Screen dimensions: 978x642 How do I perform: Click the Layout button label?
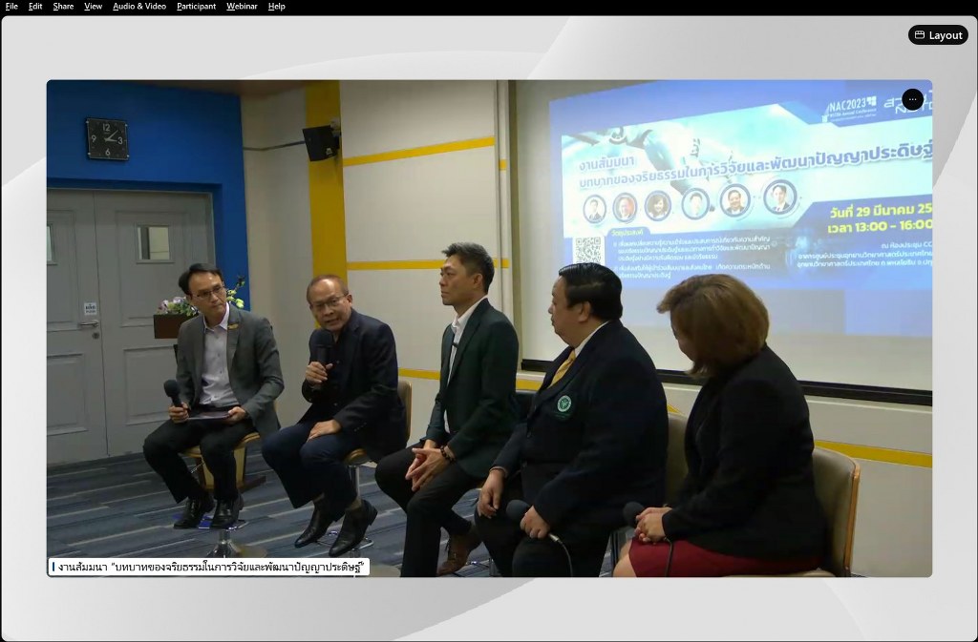(x=946, y=35)
